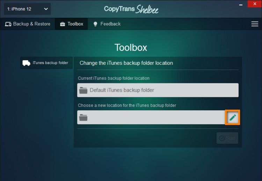This screenshot has width=262, height=181.
Task: Click the Start button
Action: tap(227, 138)
